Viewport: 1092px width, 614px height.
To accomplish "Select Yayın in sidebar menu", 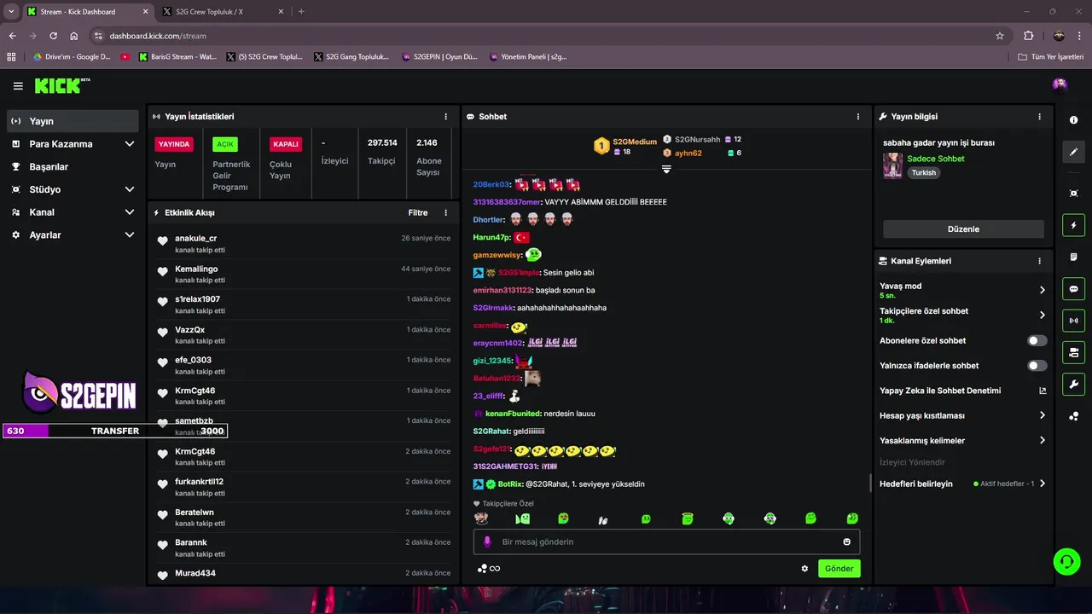I will click(73, 121).
